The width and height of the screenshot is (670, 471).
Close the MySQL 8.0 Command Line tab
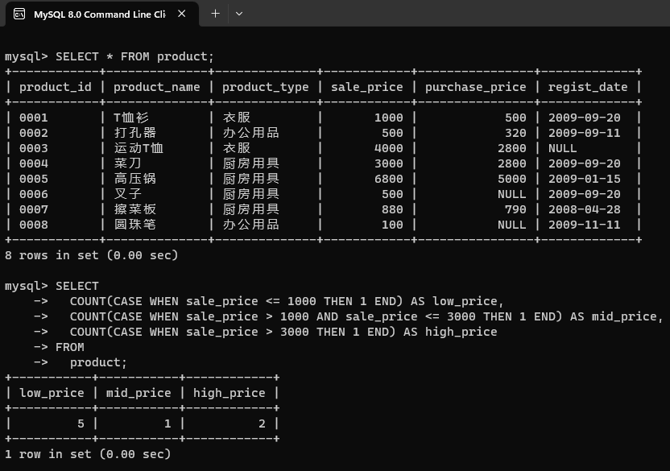point(183,14)
